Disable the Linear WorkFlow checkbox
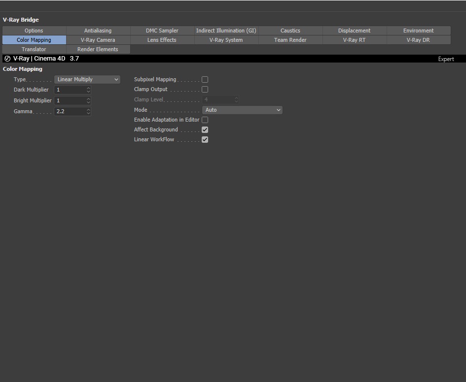 pyautogui.click(x=205, y=139)
